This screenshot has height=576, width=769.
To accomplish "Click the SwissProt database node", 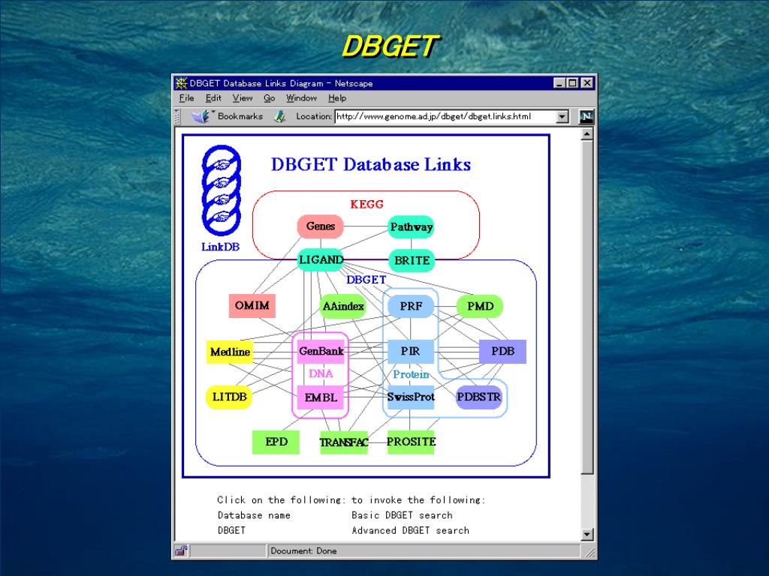I will 411,397.
